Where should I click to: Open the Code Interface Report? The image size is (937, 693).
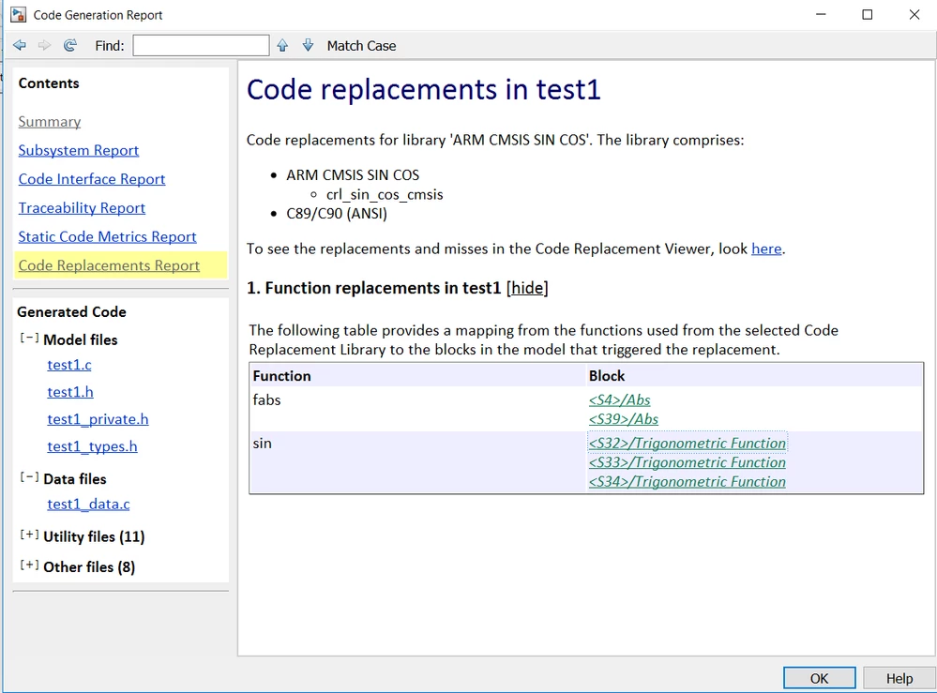pyautogui.click(x=91, y=179)
